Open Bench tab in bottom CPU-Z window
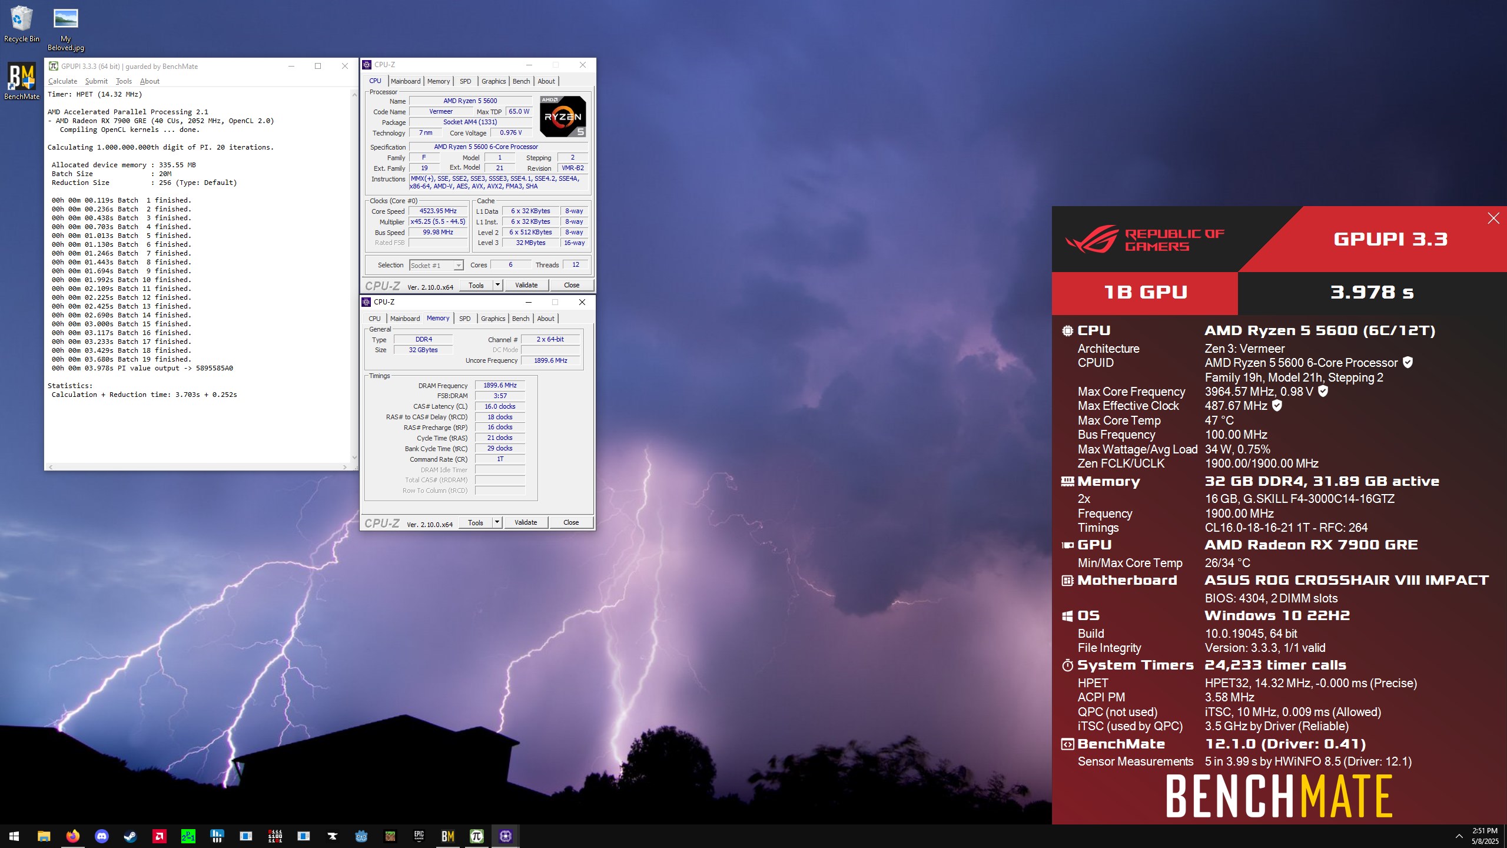This screenshot has height=848, width=1507. pyautogui.click(x=521, y=319)
